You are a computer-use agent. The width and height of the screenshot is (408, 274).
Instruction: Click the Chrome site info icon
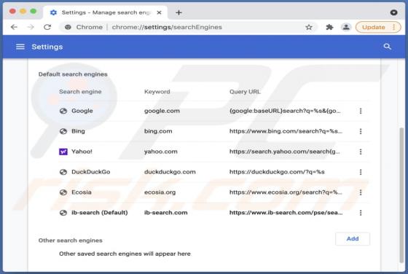pos(68,27)
